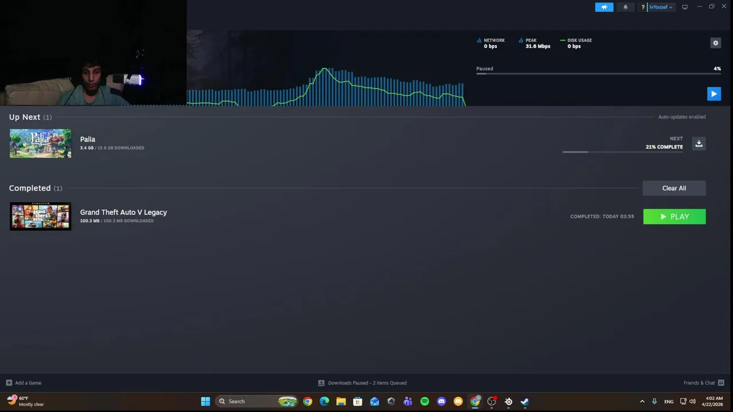Open File Explorer from the taskbar
The width and height of the screenshot is (733, 412).
[x=341, y=401]
